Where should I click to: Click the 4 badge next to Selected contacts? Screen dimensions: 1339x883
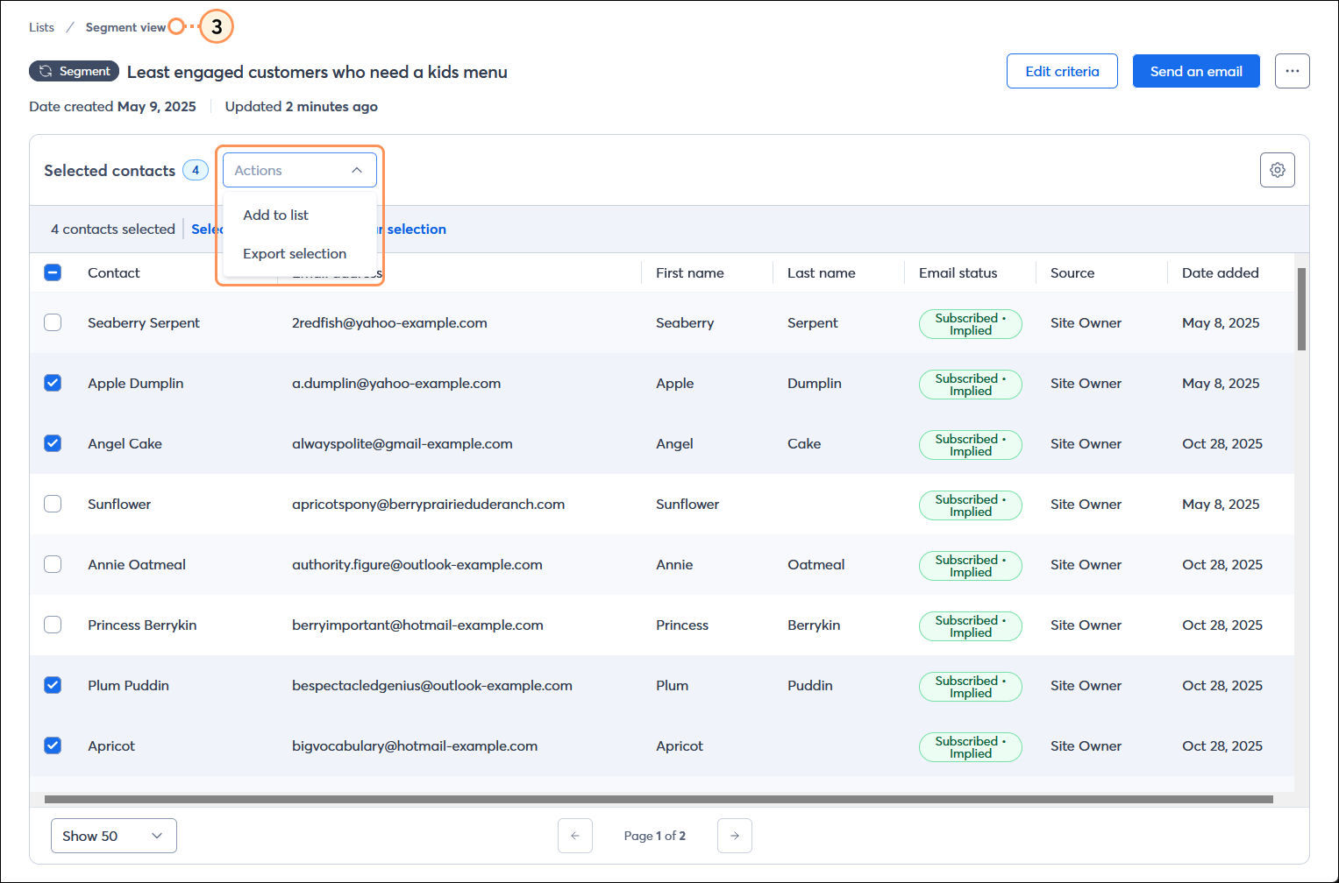(195, 170)
